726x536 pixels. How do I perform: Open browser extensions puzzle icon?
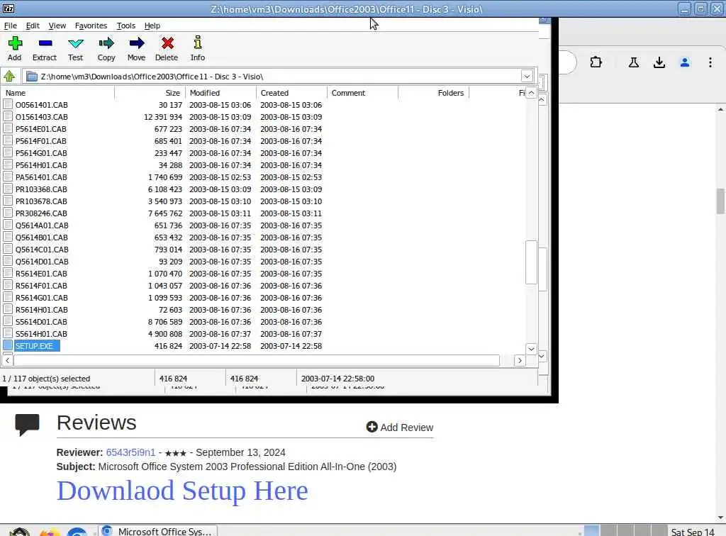pyautogui.click(x=596, y=62)
